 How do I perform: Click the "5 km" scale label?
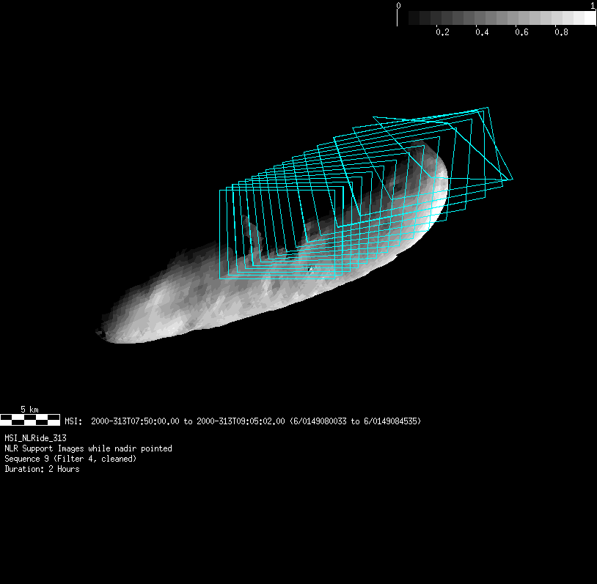coord(29,409)
